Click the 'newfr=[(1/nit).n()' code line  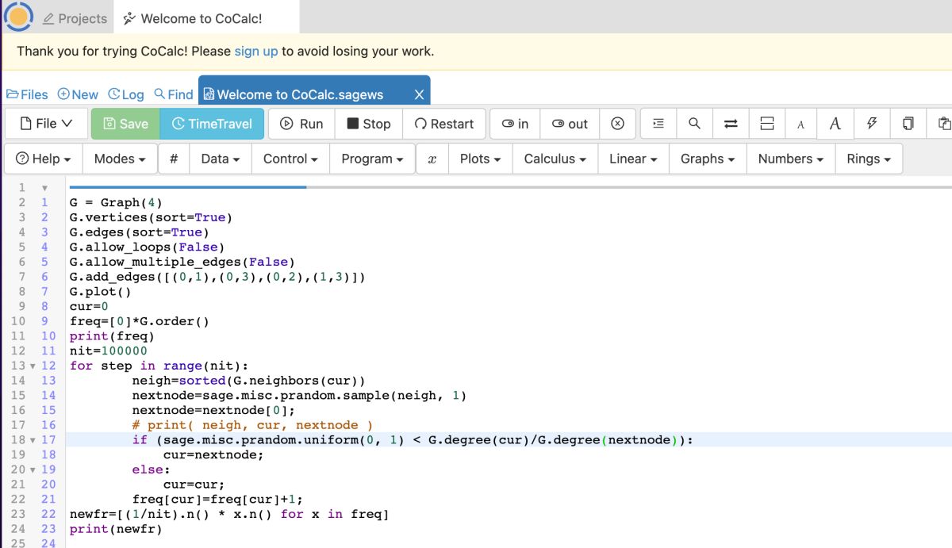(229, 514)
